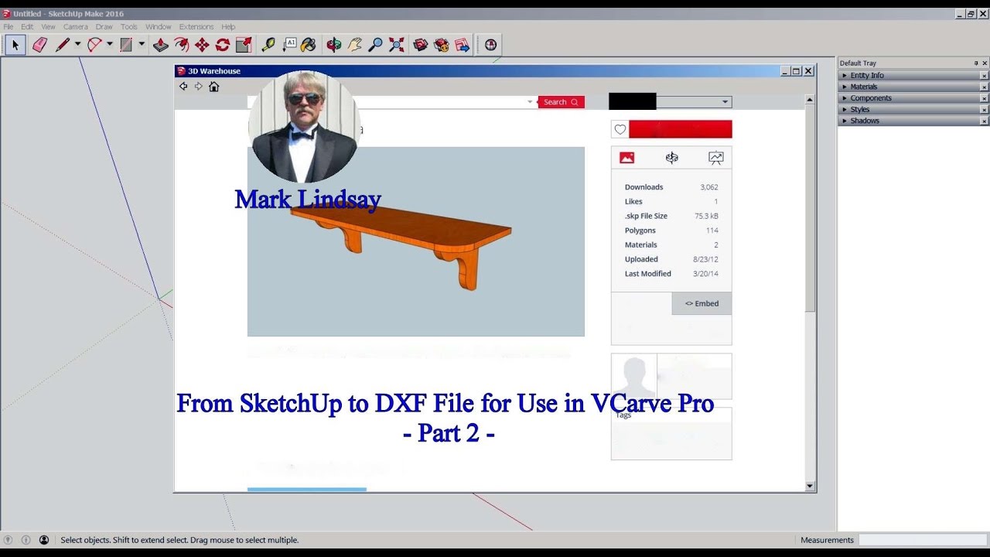Expand the Entity Info tray panel
Viewport: 990px width, 557px height.
coord(913,75)
